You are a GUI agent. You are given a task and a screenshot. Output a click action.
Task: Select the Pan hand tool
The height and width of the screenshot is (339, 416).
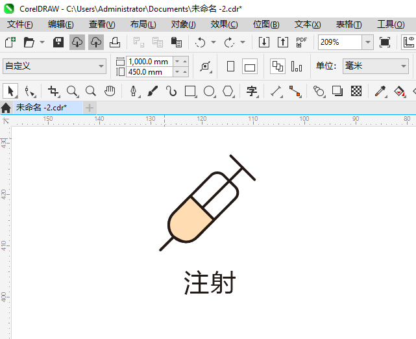click(x=110, y=91)
